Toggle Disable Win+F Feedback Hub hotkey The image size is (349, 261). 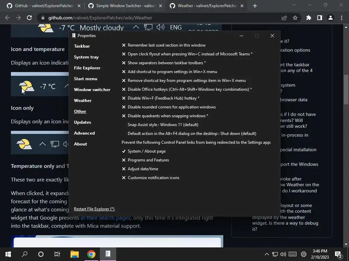tap(161, 98)
